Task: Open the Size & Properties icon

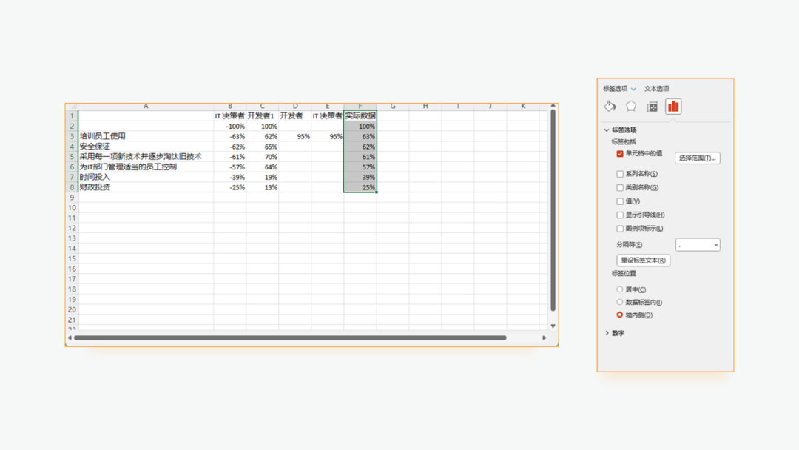Action: [x=652, y=107]
